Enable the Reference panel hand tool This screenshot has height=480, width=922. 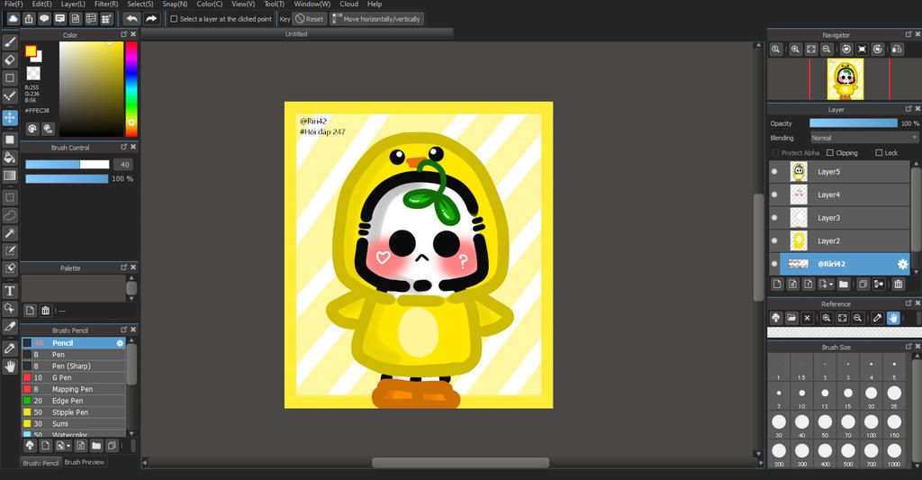(893, 318)
